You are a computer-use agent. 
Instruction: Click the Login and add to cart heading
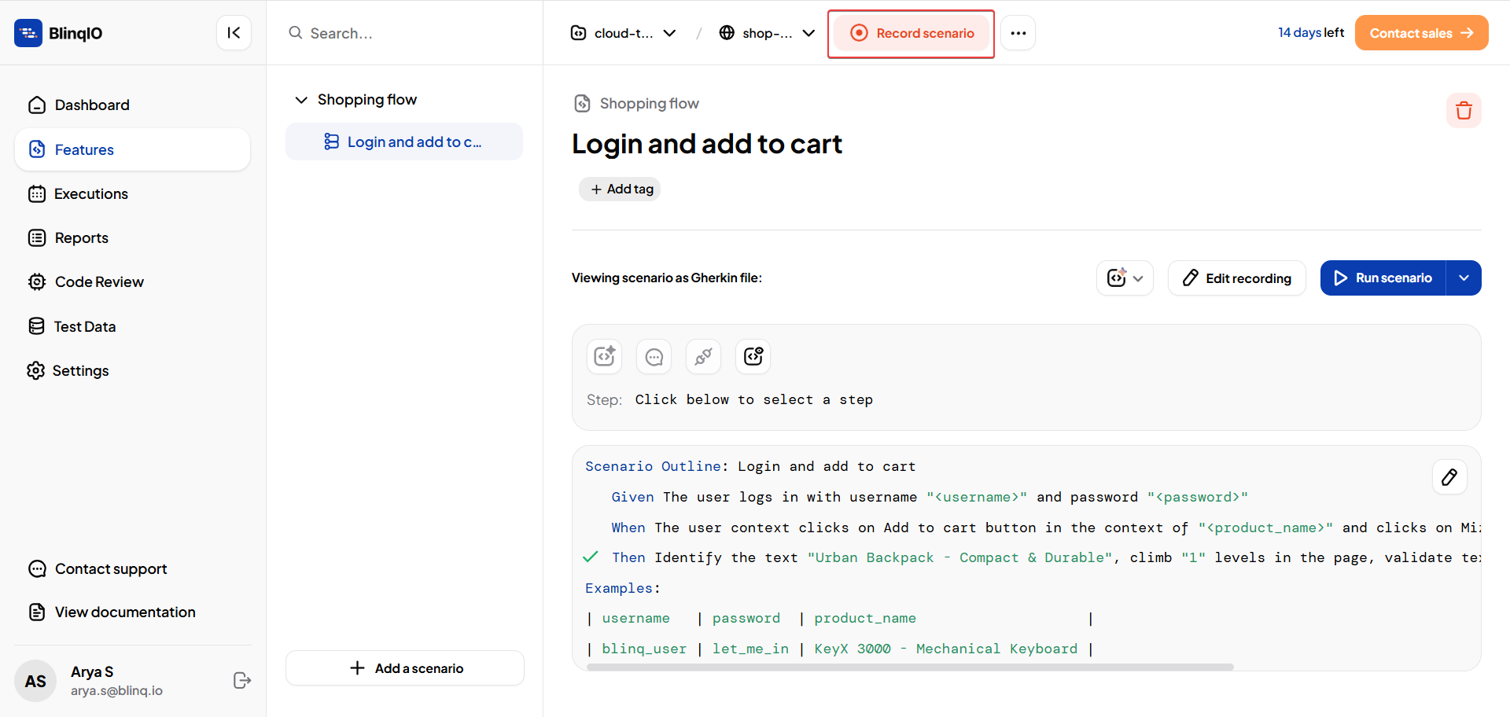[x=707, y=144]
